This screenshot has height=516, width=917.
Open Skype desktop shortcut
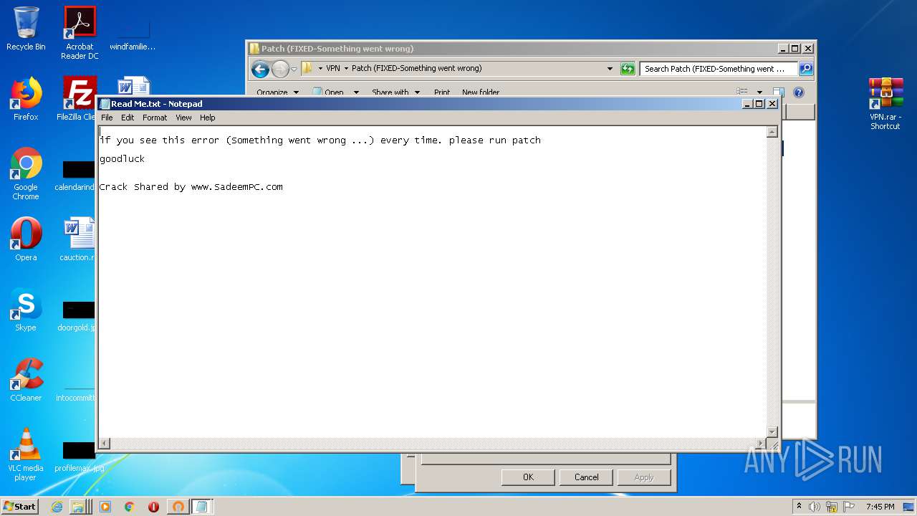coord(26,310)
